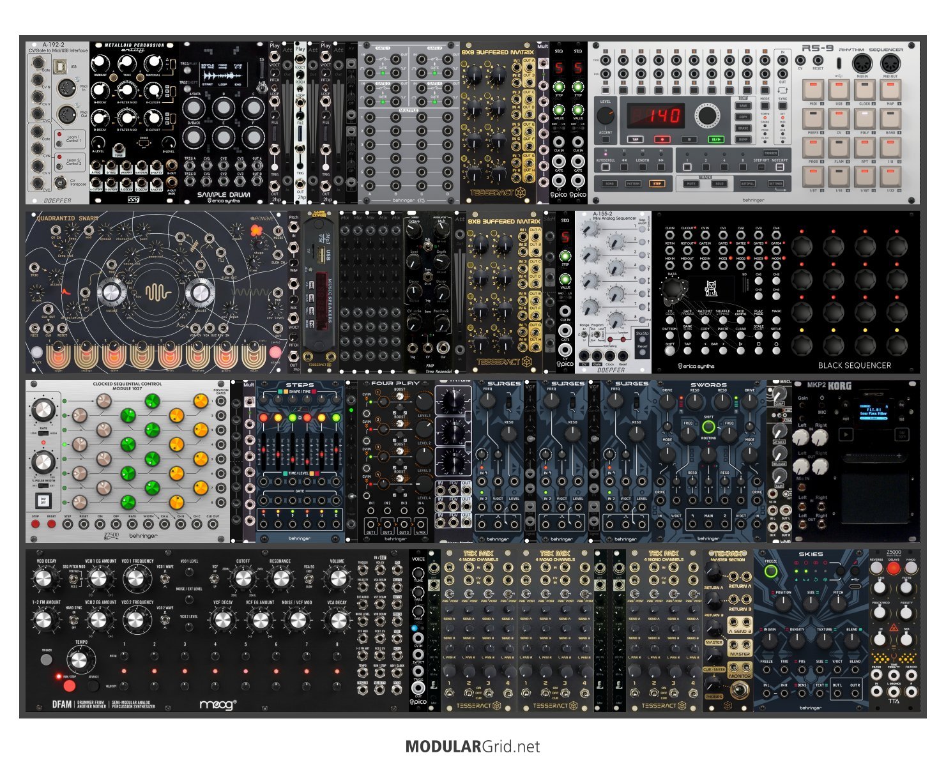Click the DUMP button on RS-9
Viewport: 946px width, 760px height.
(743, 139)
